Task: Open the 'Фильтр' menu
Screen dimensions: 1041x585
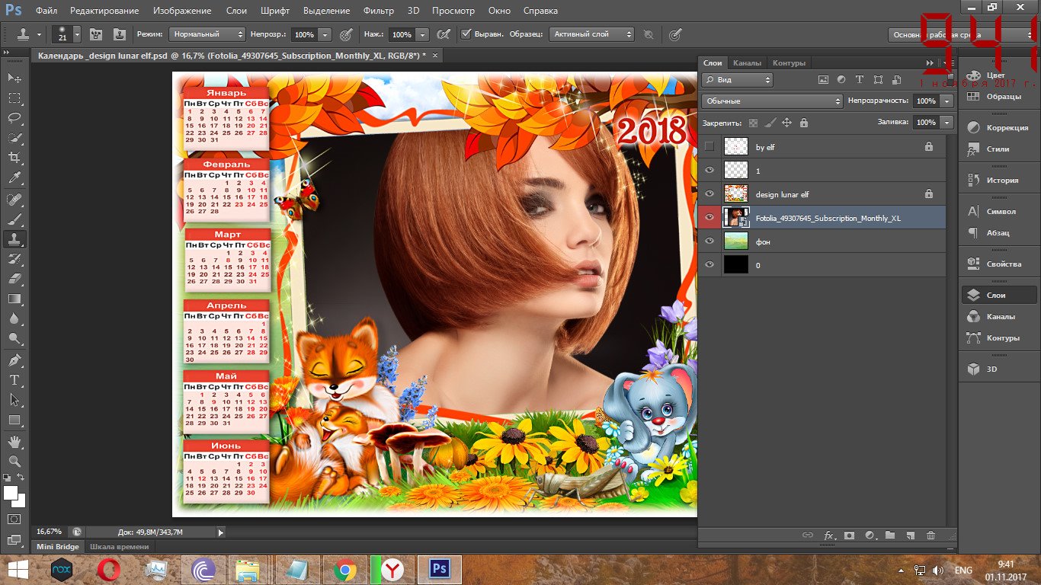Action: click(379, 11)
